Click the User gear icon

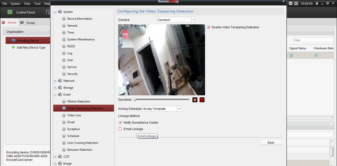tap(64, 60)
